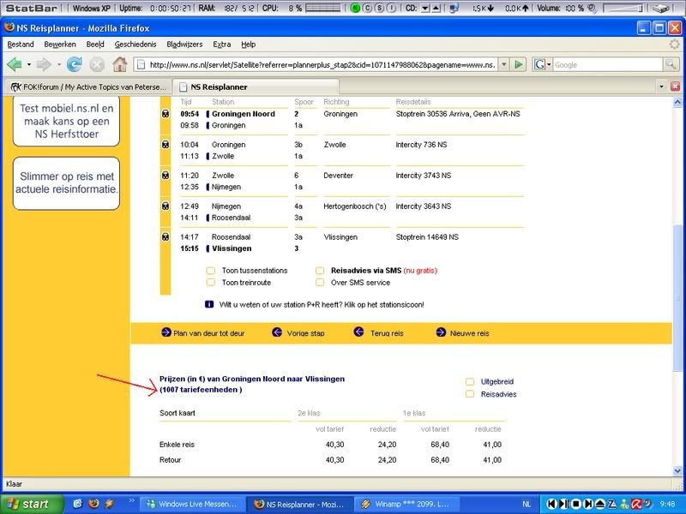Click the Forward navigation arrow
This screenshot has width=686, height=514.
tap(44, 65)
